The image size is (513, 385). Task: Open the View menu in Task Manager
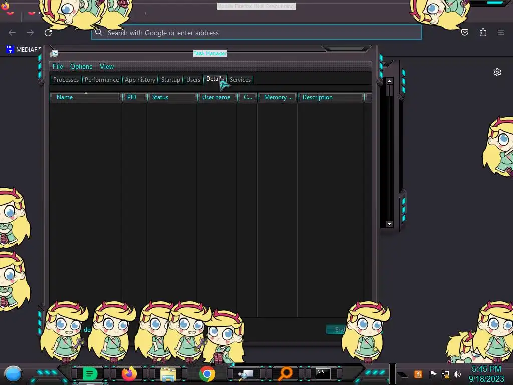107,67
